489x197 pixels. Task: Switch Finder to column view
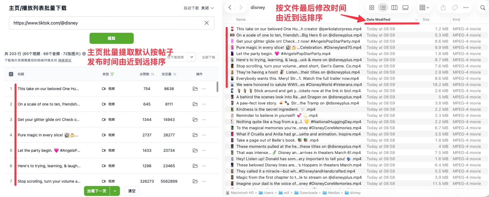394,8
